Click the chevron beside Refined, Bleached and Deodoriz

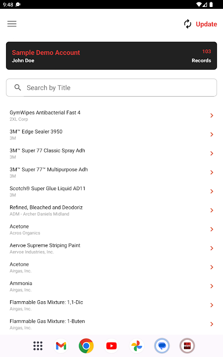tap(212, 211)
